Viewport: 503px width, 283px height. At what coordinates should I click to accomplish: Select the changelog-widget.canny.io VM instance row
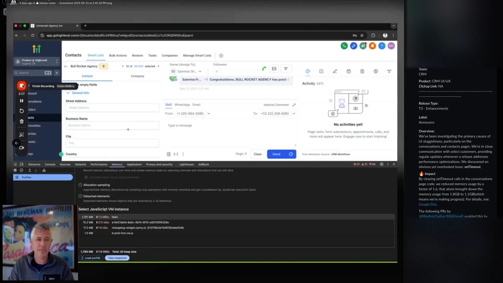tap(237, 228)
